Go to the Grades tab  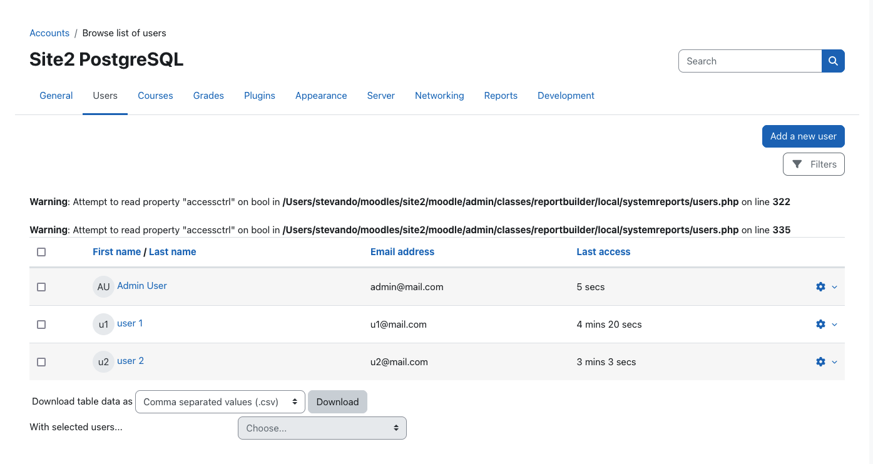[208, 96]
